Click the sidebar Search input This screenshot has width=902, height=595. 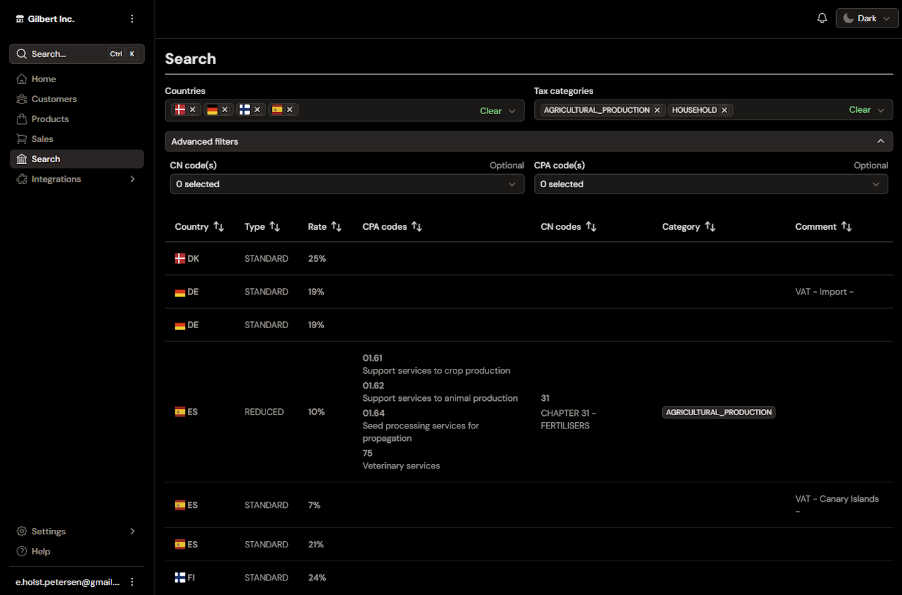click(x=77, y=54)
